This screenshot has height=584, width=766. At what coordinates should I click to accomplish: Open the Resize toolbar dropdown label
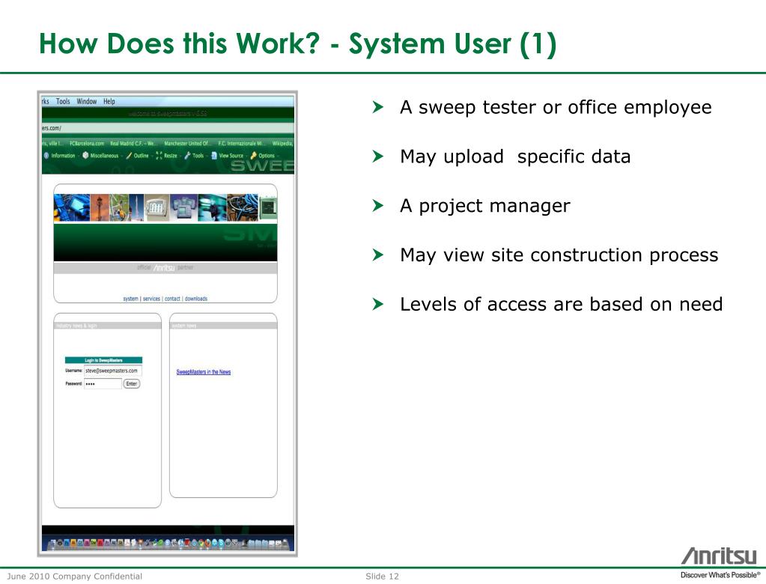pos(171,156)
